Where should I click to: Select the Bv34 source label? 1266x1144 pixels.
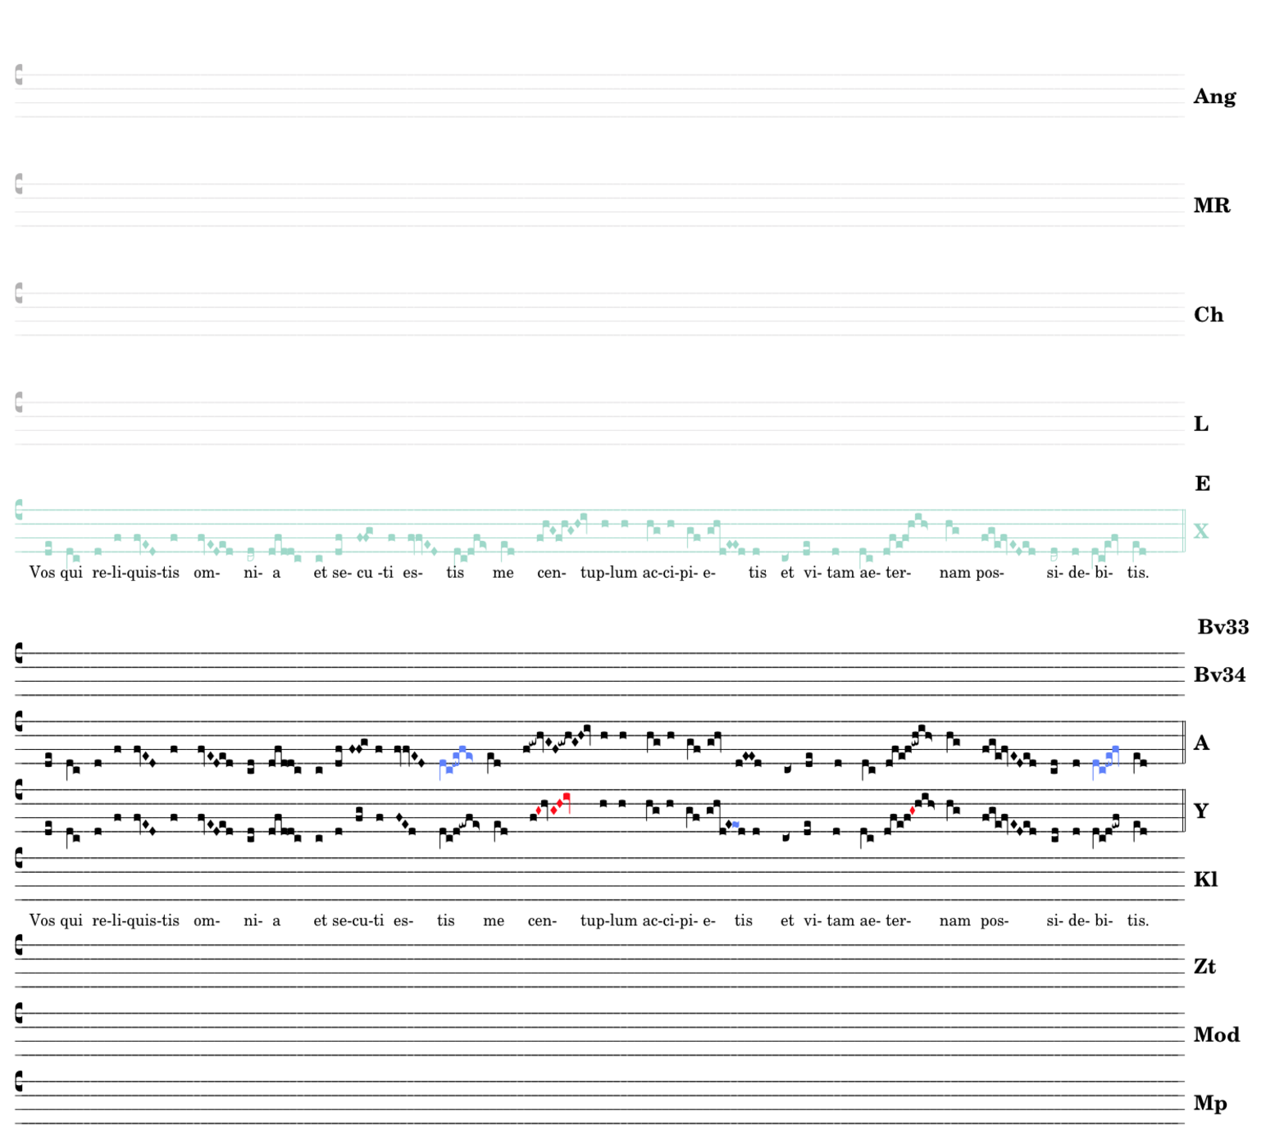tap(1219, 674)
